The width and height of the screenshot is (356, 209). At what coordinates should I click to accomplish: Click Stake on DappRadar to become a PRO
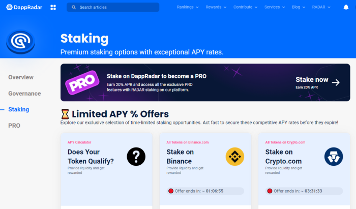pos(157,76)
